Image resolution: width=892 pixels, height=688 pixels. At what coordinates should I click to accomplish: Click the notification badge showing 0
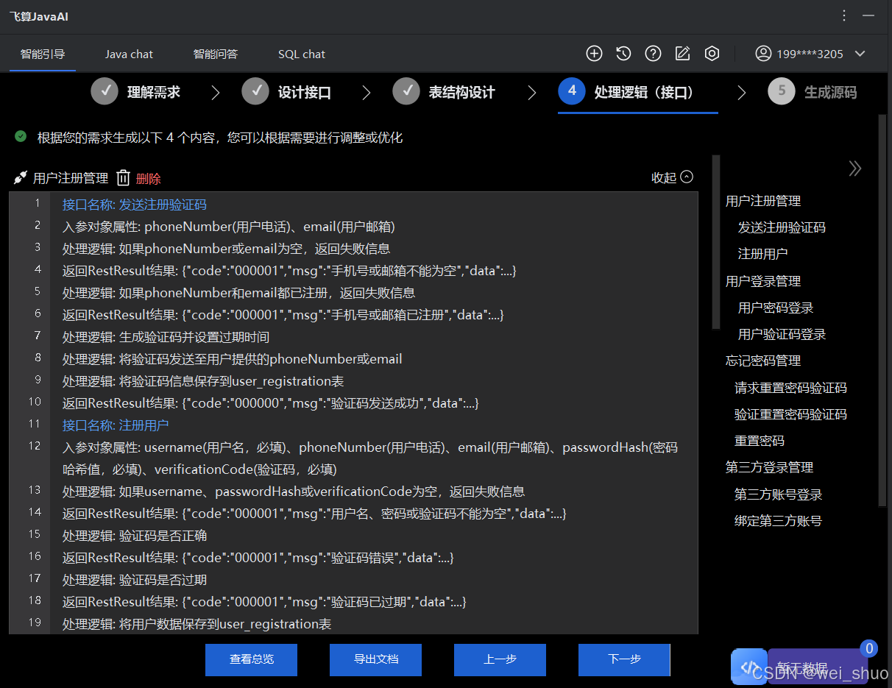tap(869, 648)
